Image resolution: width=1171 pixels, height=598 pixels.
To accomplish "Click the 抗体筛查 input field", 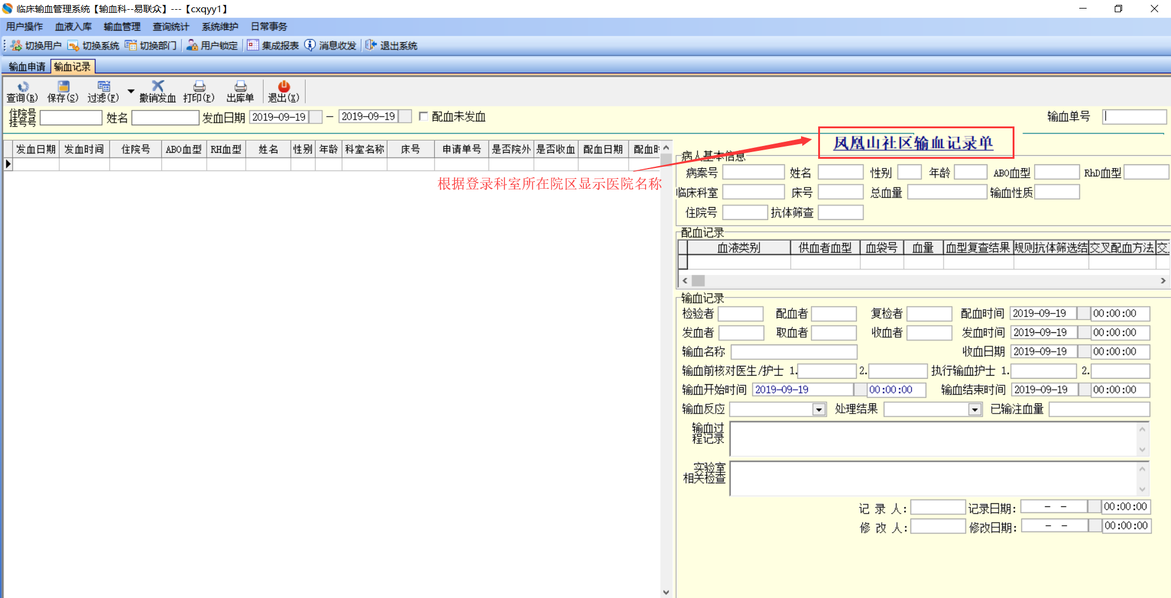I will (x=841, y=212).
